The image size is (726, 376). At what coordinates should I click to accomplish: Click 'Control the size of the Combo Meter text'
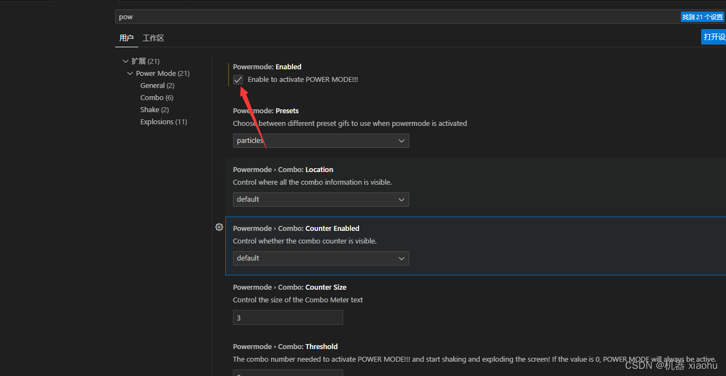point(298,300)
